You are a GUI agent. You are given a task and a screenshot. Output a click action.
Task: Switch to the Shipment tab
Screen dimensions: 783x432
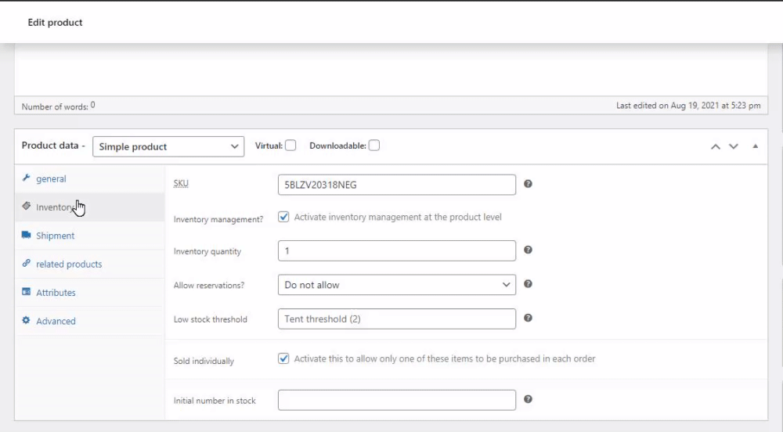[x=90, y=236]
